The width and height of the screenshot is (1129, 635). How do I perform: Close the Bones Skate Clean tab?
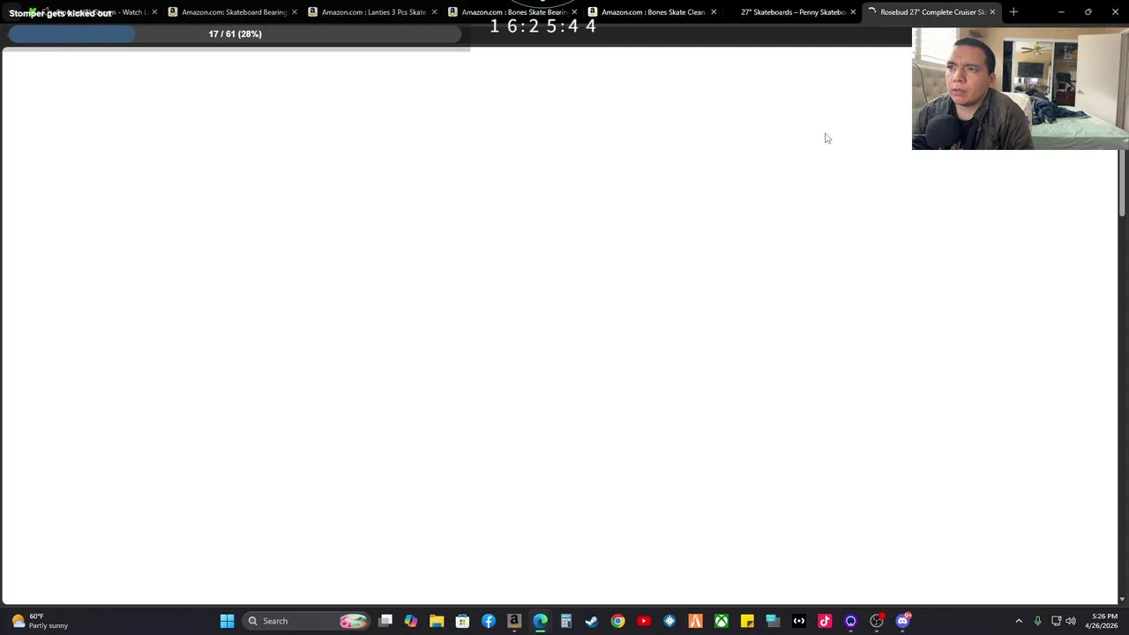[714, 12]
